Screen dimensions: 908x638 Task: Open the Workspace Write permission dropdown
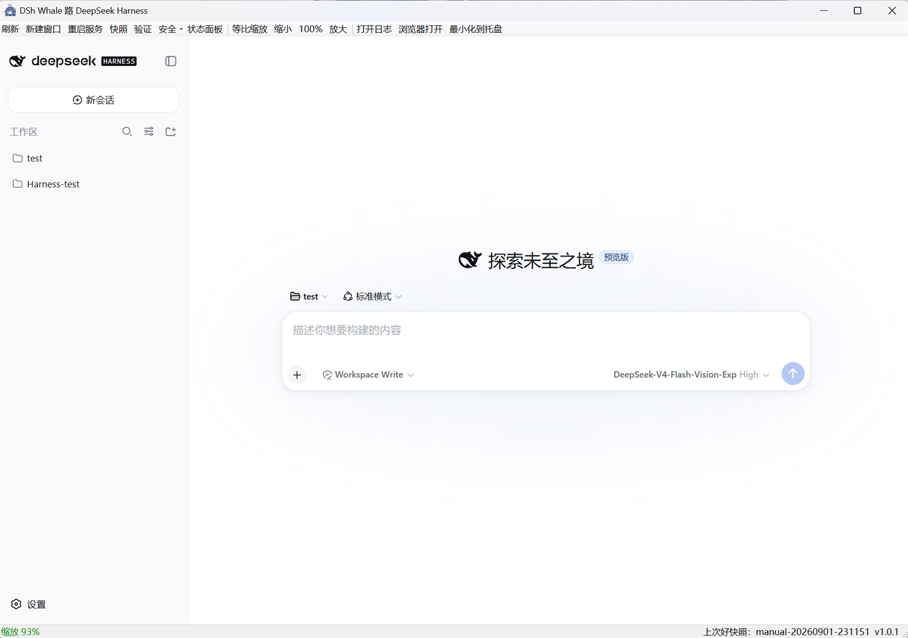(x=368, y=375)
